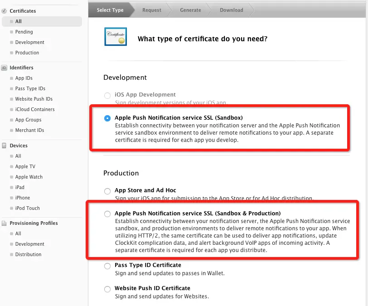The height and width of the screenshot is (306, 368).
Task: Open the Select Type step tab
Action: 110,10
